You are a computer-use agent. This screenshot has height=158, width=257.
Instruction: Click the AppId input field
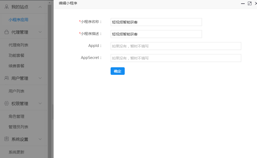point(176,46)
